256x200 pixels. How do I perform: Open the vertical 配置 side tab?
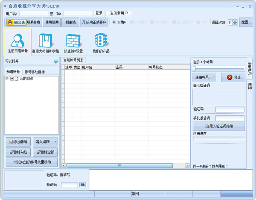point(250,86)
